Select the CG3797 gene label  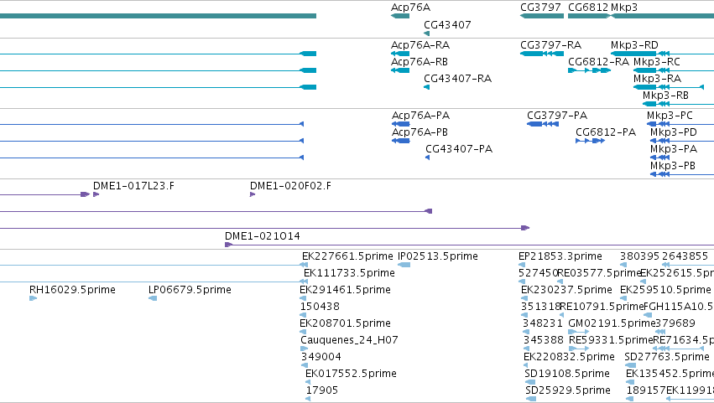(540, 8)
